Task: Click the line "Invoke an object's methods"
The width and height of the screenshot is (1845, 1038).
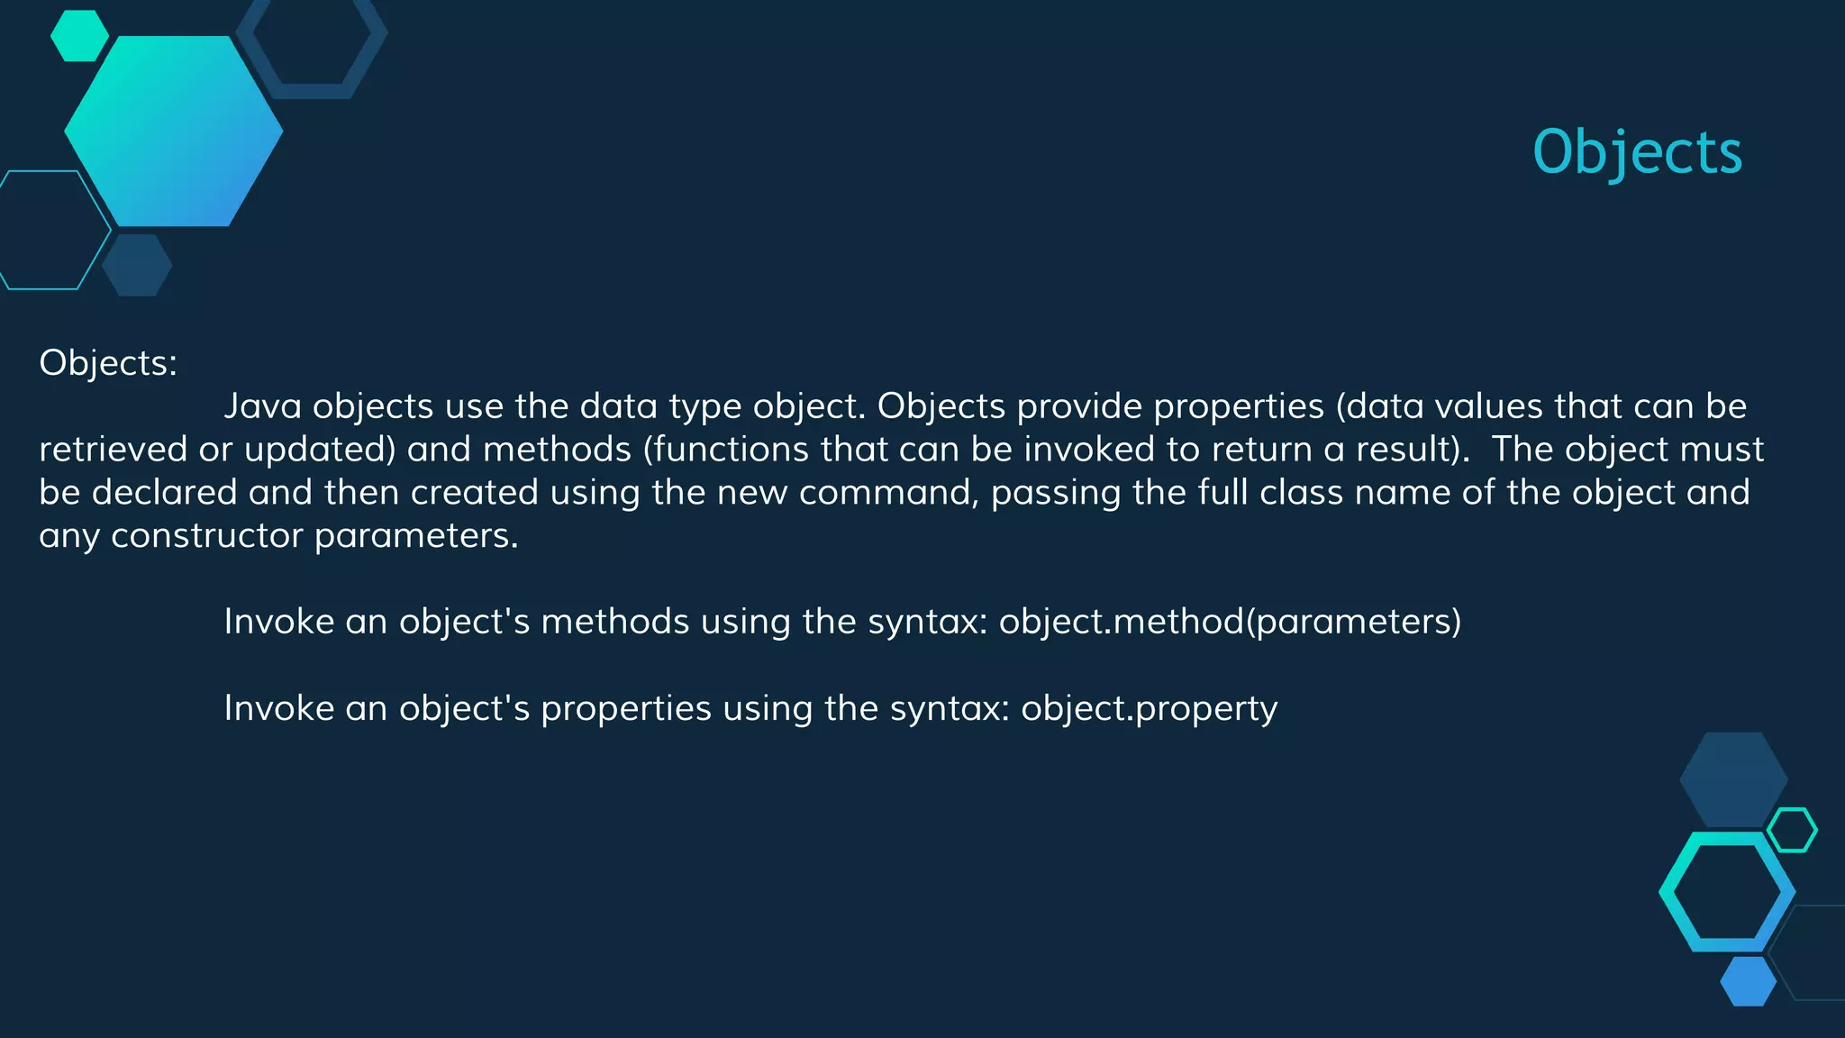Action: pyautogui.click(x=842, y=622)
